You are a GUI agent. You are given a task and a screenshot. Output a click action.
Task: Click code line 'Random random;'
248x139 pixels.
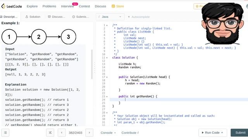point(130,67)
